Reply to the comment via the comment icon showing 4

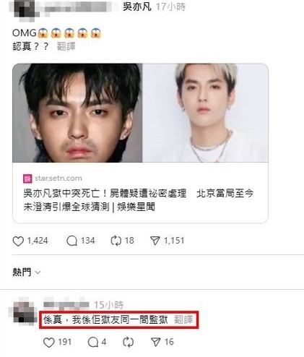point(93,343)
